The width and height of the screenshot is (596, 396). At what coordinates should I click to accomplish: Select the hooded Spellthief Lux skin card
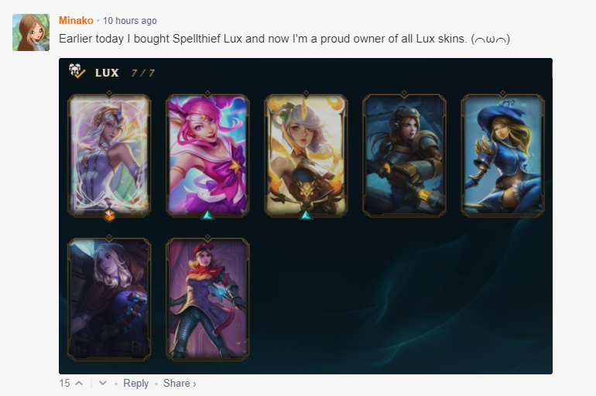tap(109, 299)
